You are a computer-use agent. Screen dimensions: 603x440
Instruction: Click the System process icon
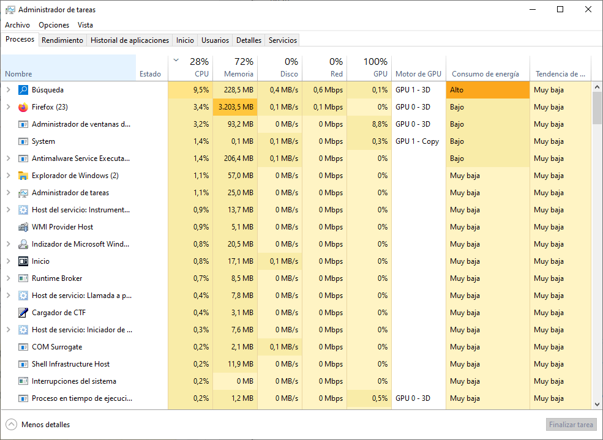click(23, 141)
